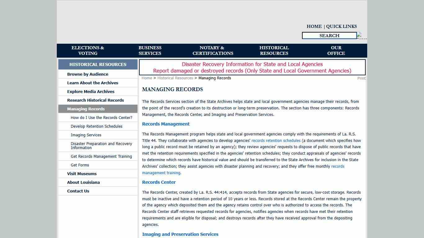Open the HISTORICAL RESOURCES menu

coord(274,51)
